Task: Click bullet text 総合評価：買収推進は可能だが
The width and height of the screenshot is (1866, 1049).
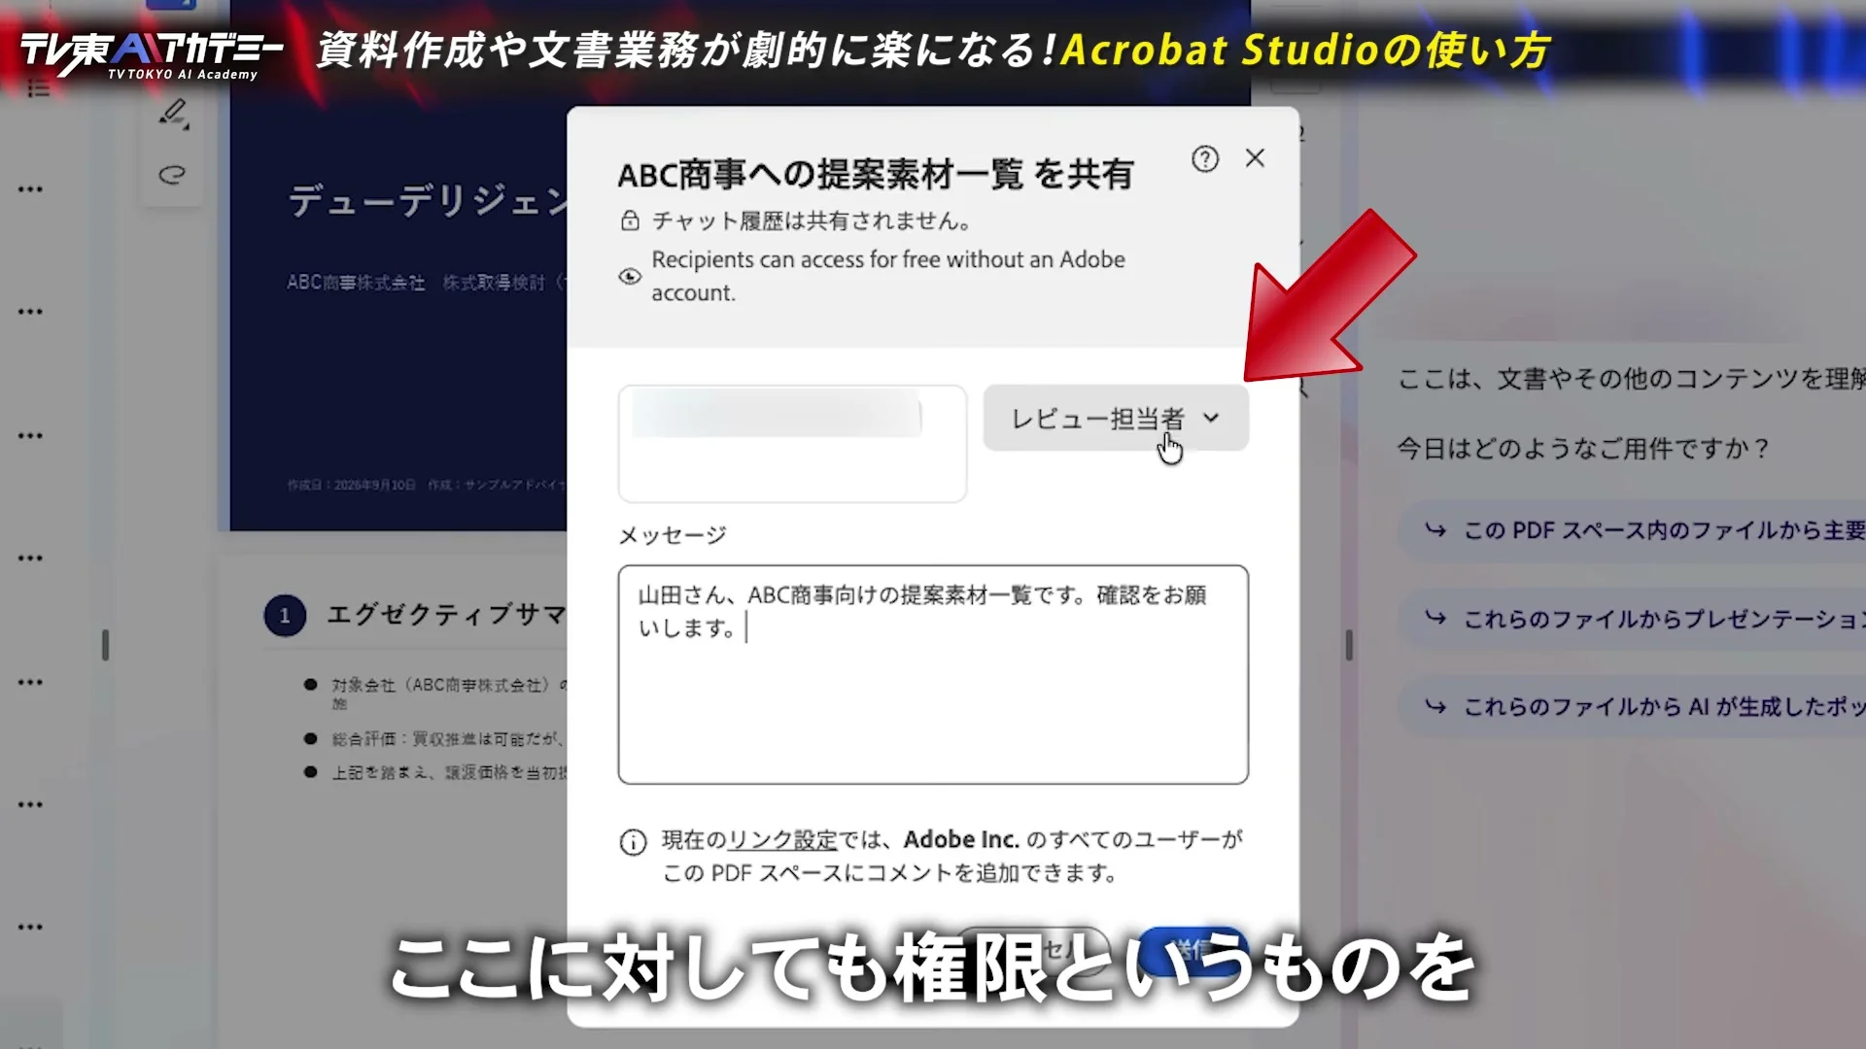Action: point(447,739)
